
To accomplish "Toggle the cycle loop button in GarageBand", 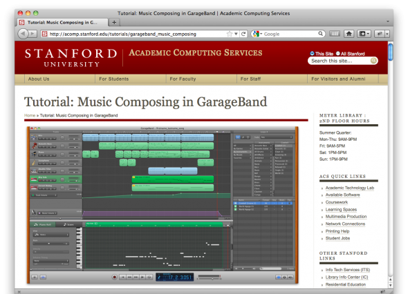I will [x=149, y=277].
